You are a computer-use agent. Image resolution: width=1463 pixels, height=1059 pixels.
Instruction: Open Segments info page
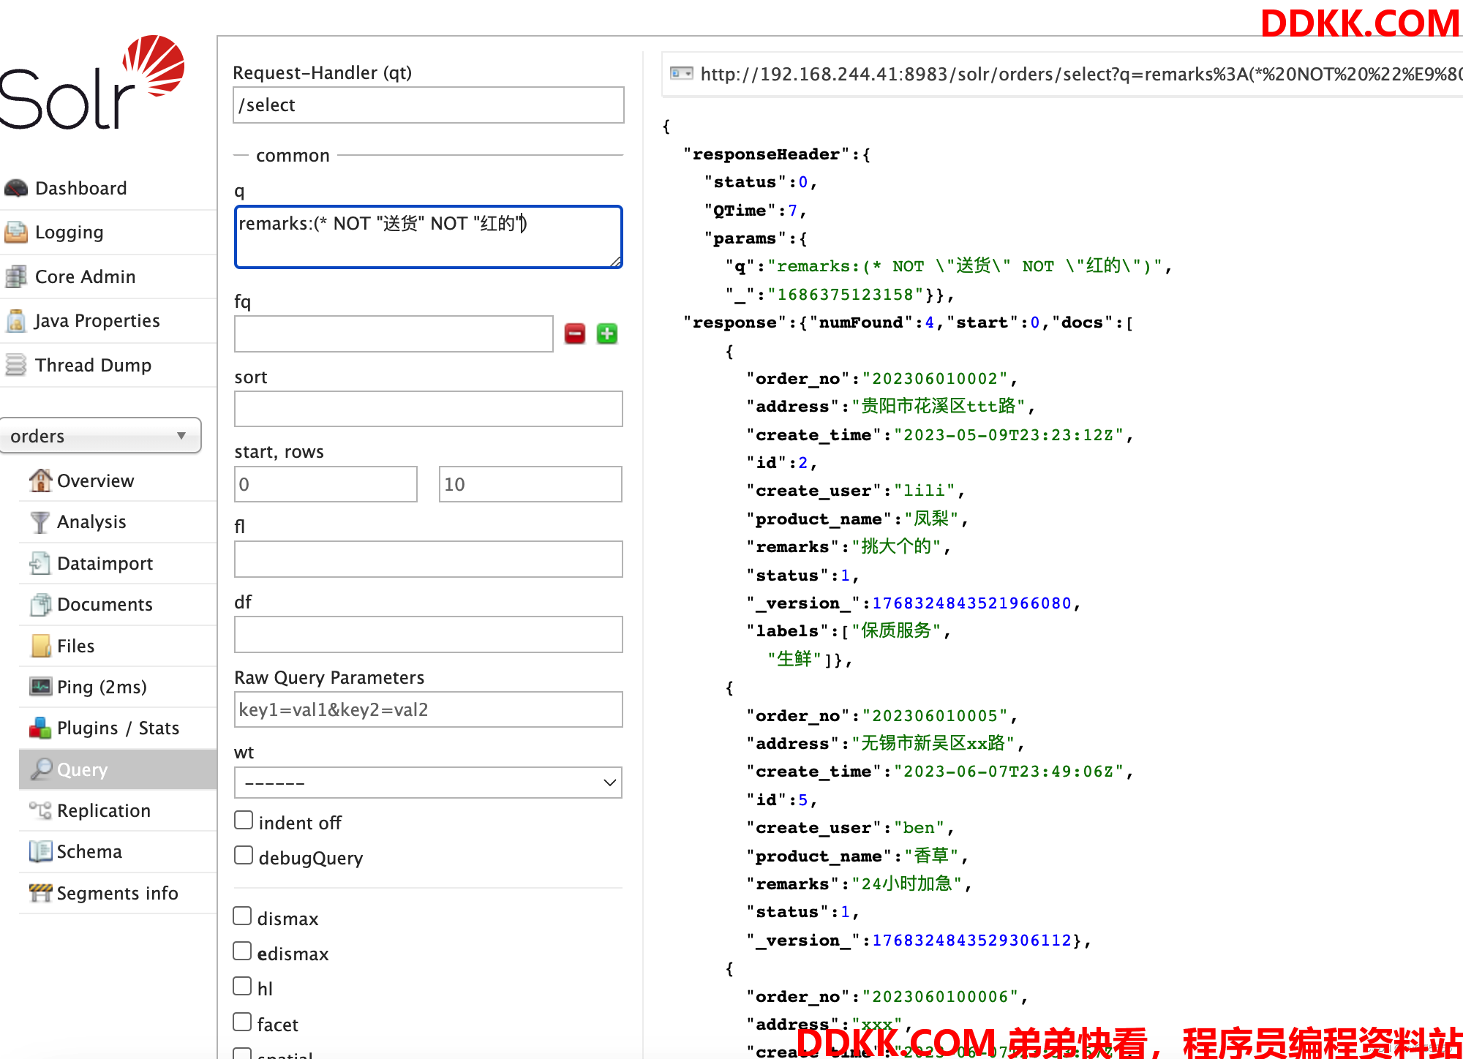pyautogui.click(x=117, y=893)
